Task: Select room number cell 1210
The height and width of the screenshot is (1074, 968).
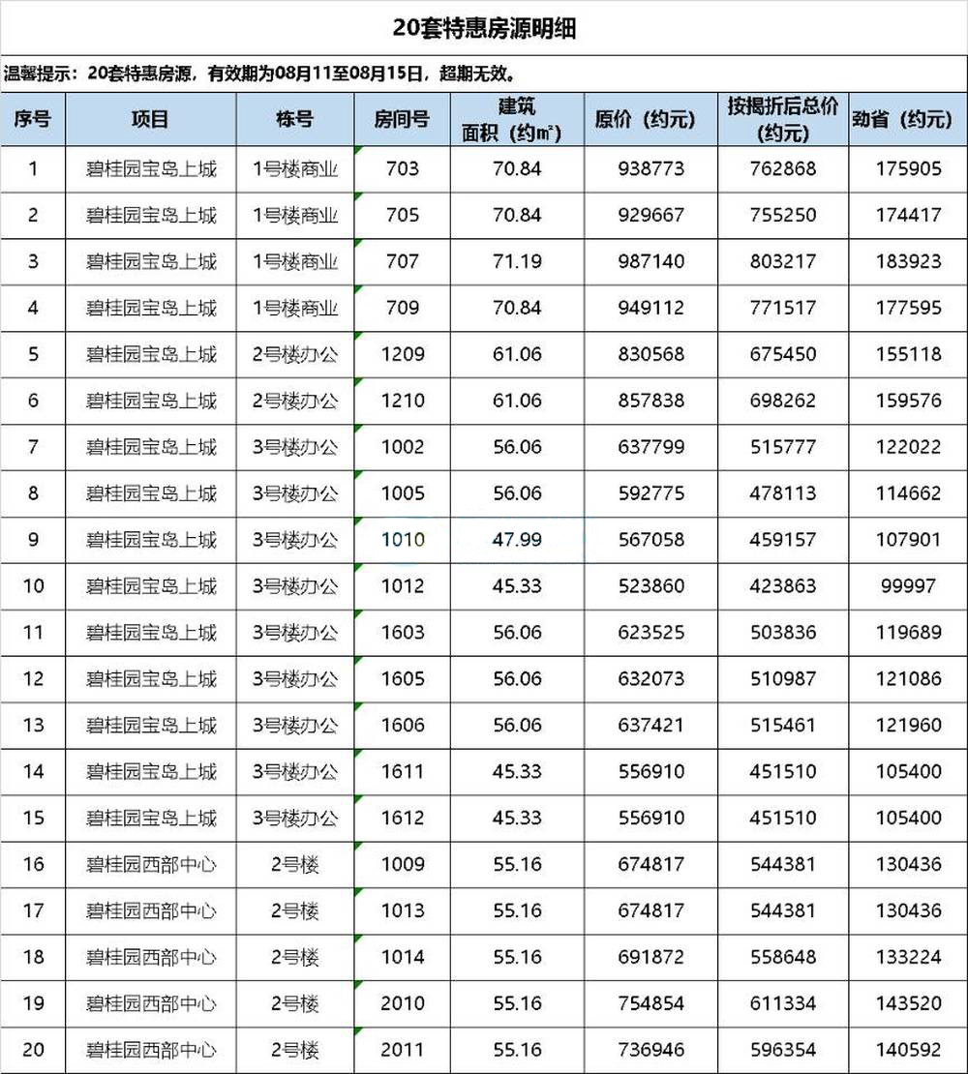Action: [402, 401]
